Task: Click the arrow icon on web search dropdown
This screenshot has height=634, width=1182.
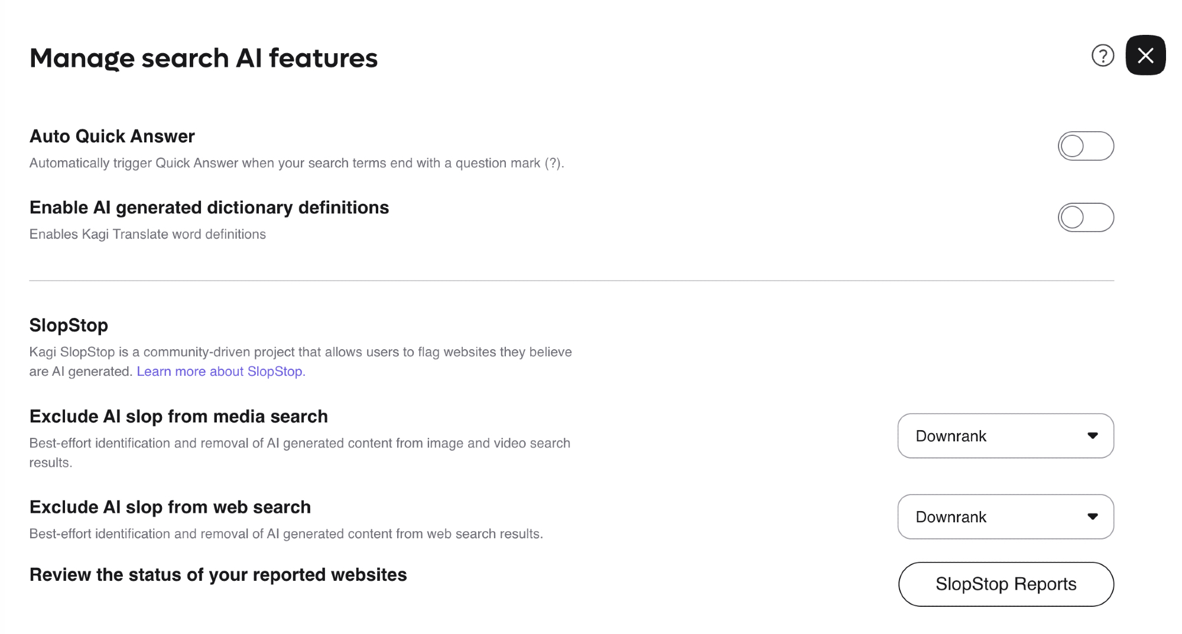Action: [1092, 517]
